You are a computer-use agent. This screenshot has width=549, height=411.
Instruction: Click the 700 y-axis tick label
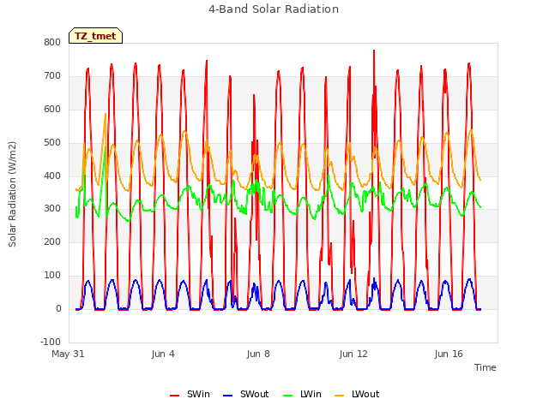52,76
